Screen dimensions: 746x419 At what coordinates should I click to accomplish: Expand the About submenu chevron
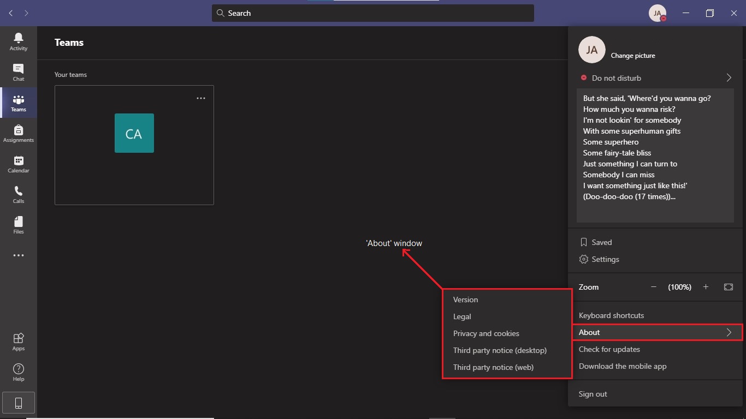729,332
